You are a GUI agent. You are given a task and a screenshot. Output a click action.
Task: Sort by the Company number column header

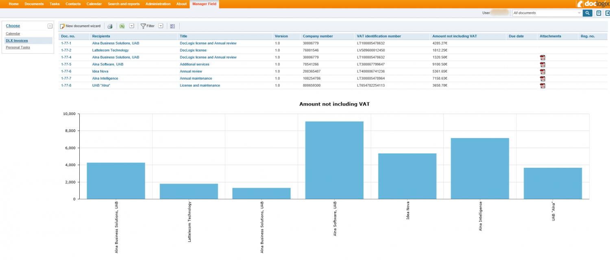click(x=318, y=36)
